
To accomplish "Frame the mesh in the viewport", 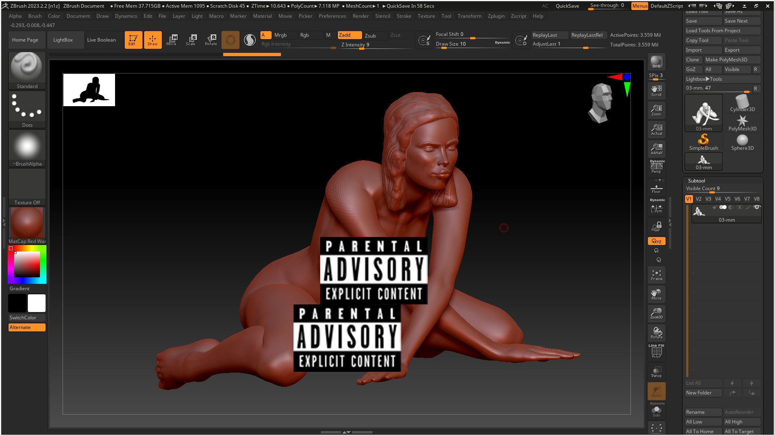I will 656,275.
